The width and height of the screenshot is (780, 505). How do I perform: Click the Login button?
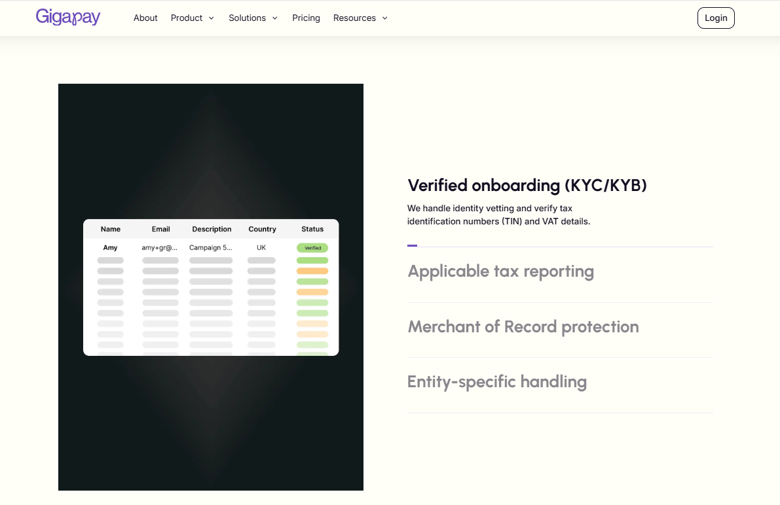click(x=716, y=18)
